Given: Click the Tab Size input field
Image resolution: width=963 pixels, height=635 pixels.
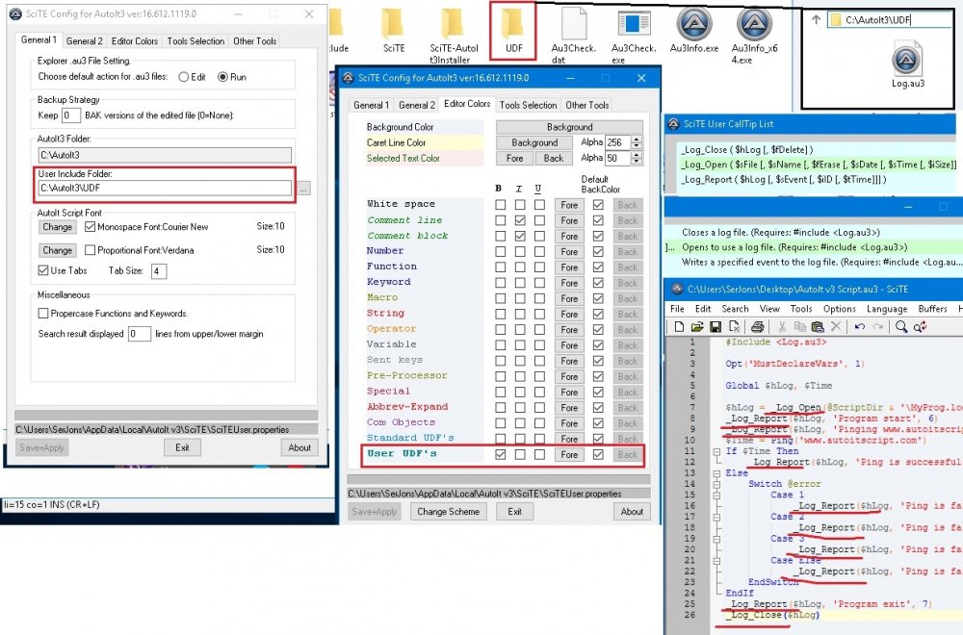Looking at the screenshot, I should coord(159,271).
